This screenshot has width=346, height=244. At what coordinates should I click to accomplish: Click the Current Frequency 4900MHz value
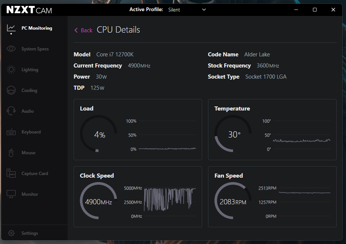coord(139,66)
